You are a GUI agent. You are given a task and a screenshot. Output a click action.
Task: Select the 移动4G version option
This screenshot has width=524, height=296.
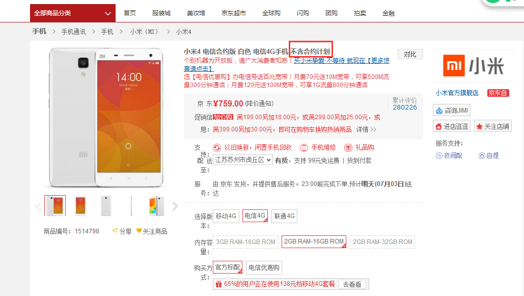pyautogui.click(x=226, y=216)
